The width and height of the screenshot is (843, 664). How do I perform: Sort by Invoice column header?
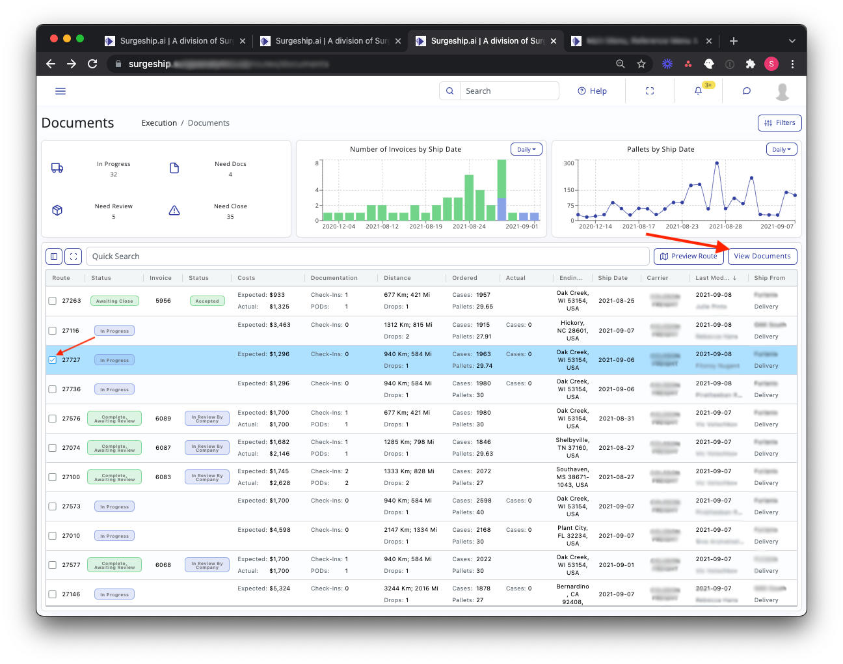click(x=161, y=278)
